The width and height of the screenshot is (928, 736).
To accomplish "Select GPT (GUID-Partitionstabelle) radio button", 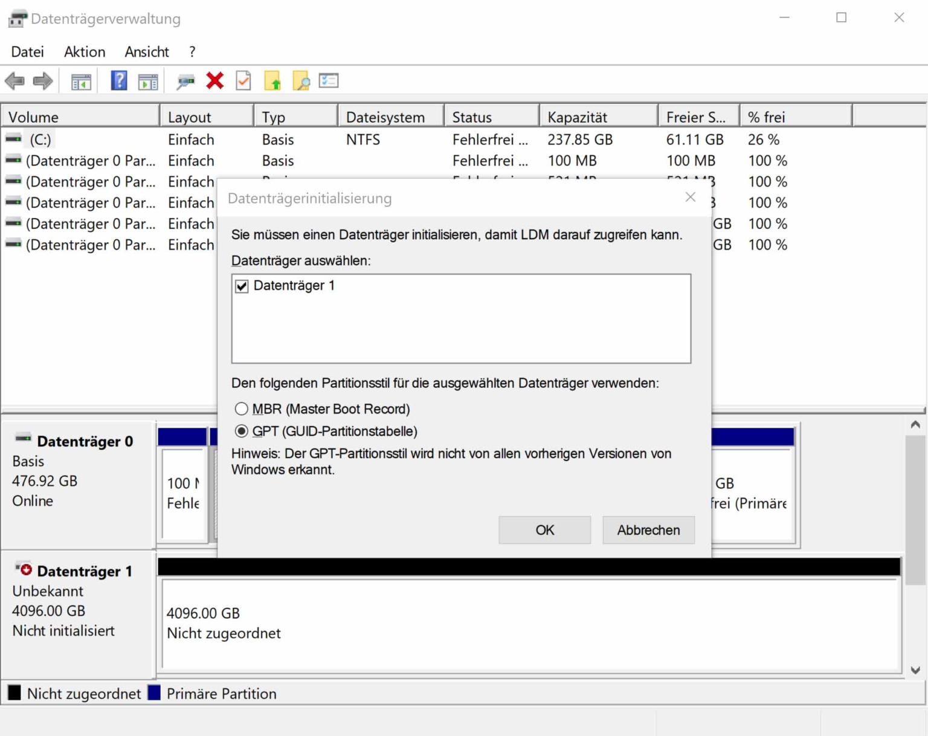I will (241, 431).
